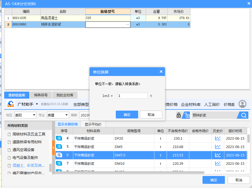The image size is (252, 188).
Task: Click 确定 in 单位换算 dialog
Action: (x=127, y=115)
